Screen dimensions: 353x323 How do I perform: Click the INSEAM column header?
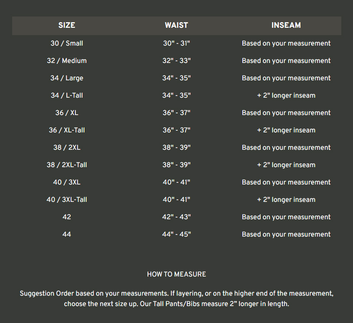(286, 25)
